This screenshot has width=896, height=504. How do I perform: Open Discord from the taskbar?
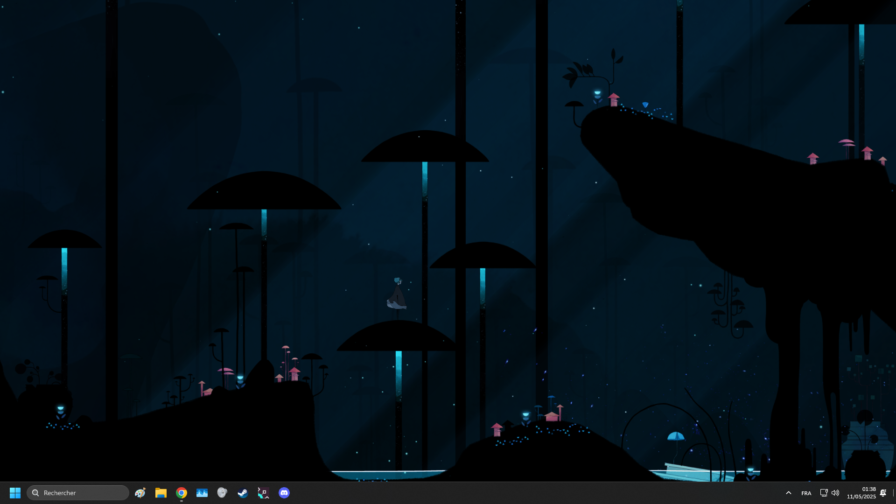(284, 493)
